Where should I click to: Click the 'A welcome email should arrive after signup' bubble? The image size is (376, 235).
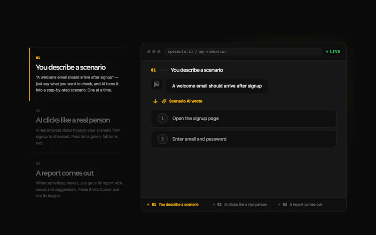217,86
